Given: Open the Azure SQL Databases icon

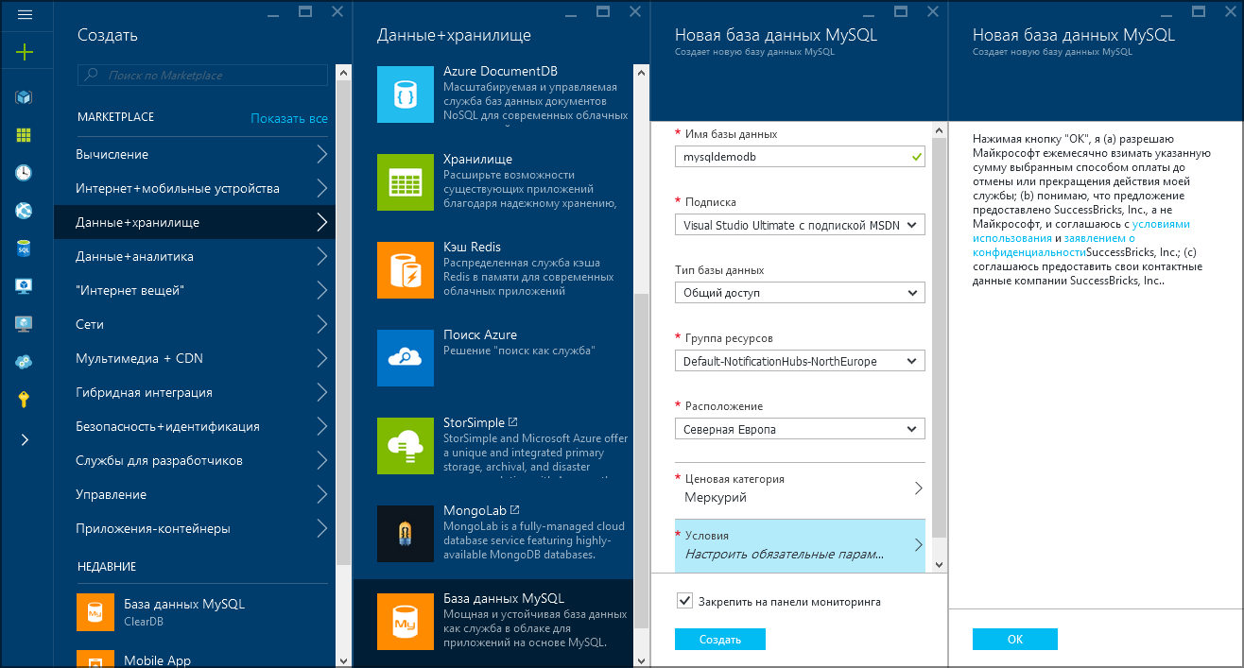Looking at the screenshot, I should coord(26,248).
